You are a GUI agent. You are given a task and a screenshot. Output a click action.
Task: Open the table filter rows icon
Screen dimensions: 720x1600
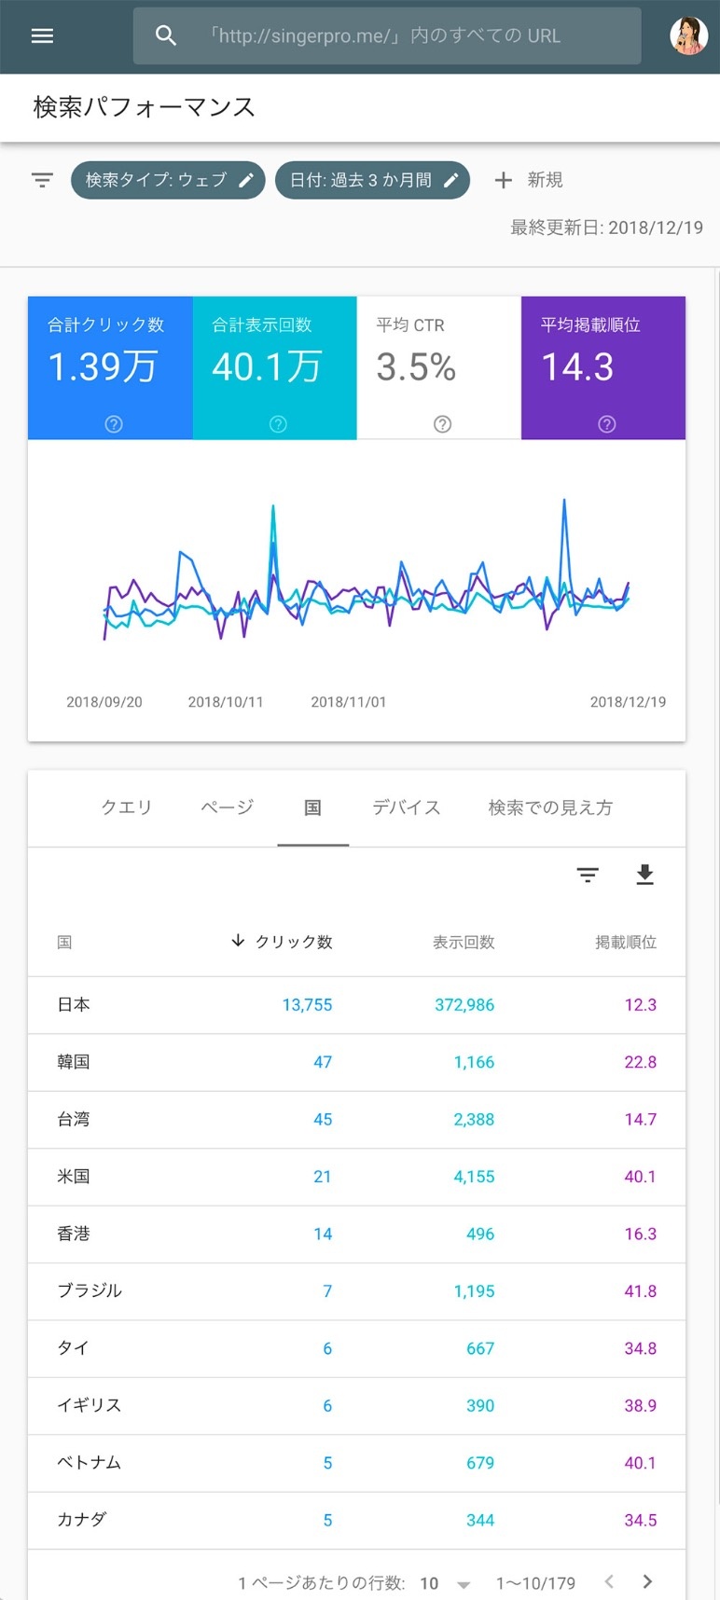588,875
